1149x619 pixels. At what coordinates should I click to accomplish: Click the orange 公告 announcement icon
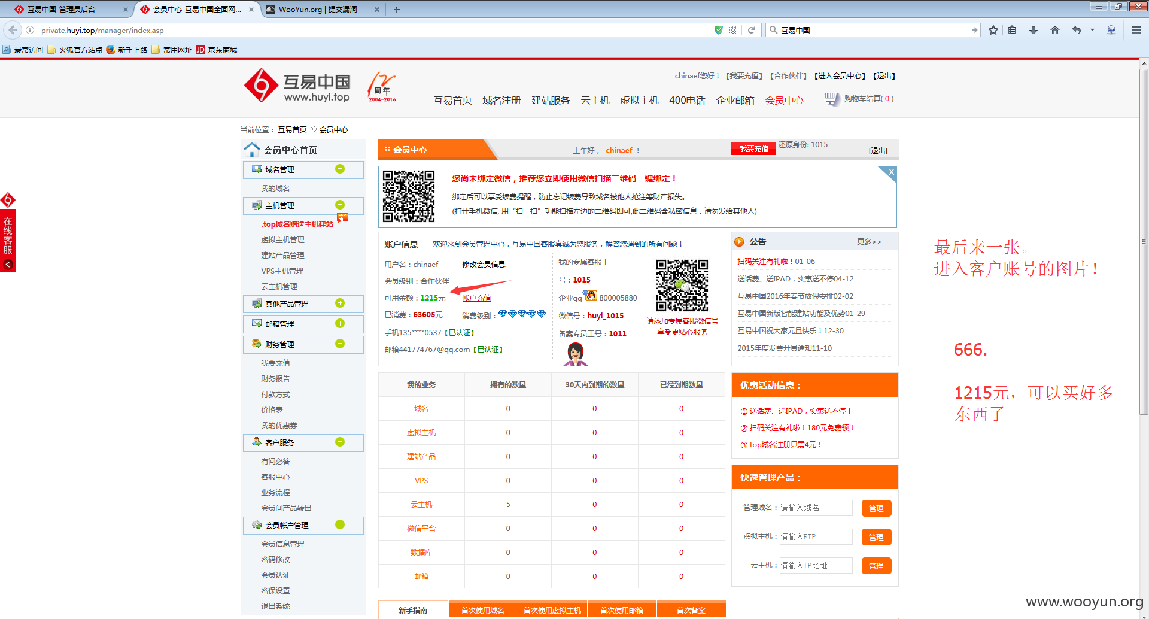739,242
